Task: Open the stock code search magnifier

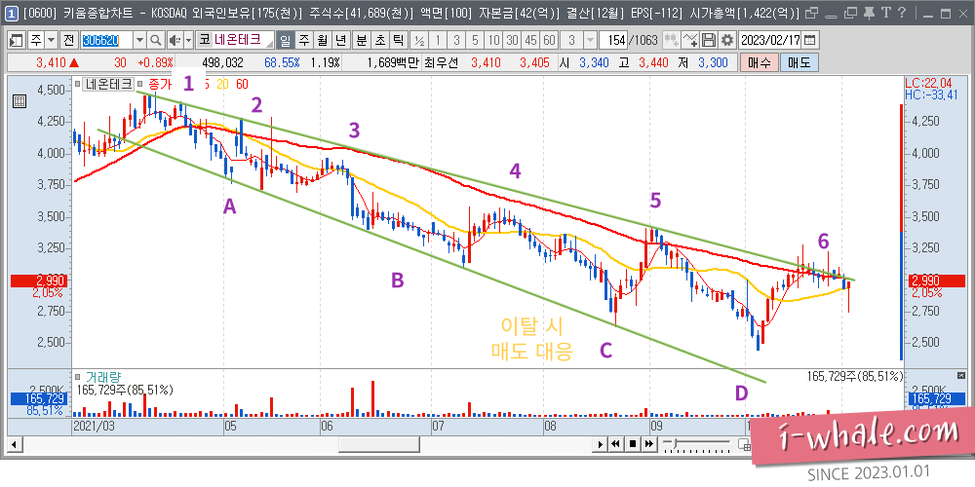Action: tap(155, 40)
